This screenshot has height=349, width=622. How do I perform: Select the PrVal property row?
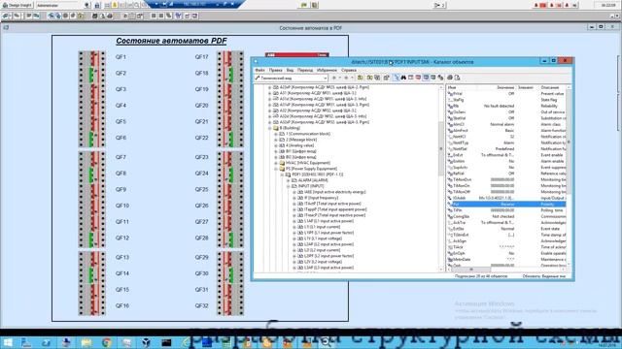pos(506,94)
